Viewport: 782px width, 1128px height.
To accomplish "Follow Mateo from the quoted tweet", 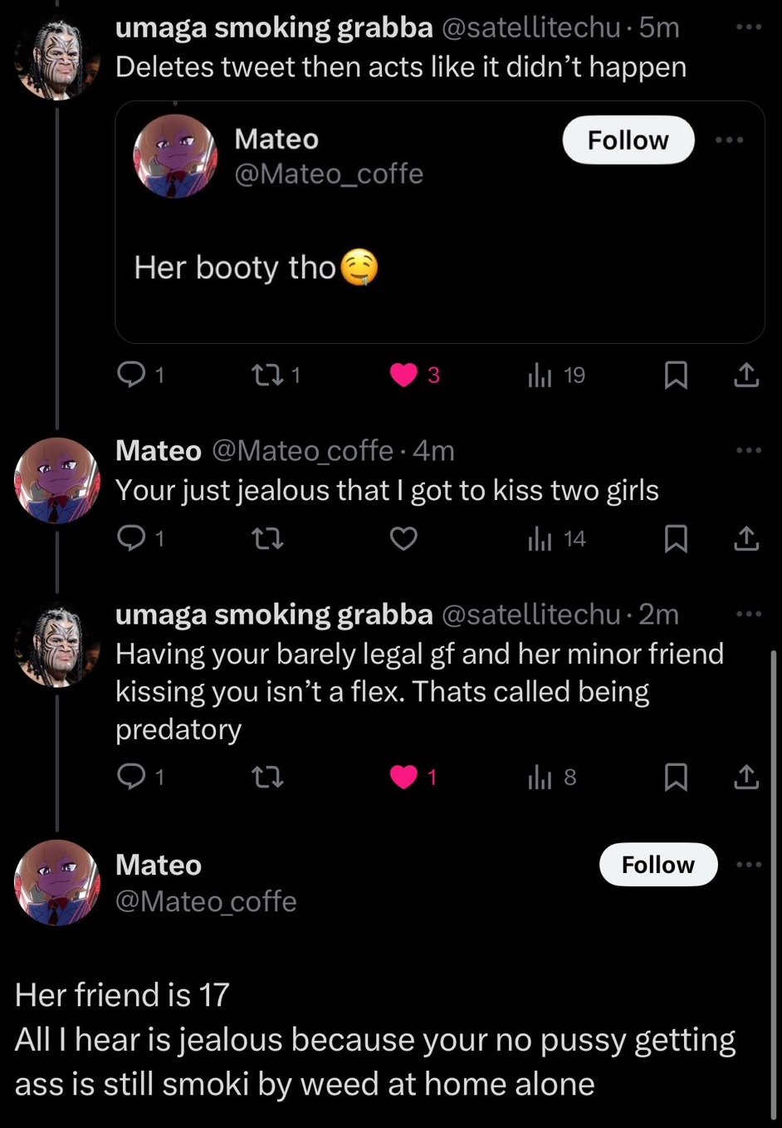I will click(628, 140).
